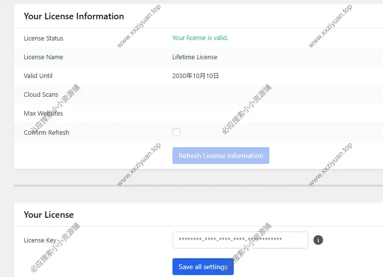Select the 'Lifetime License' value text
Screen dimensions: 383x277
click(195, 57)
